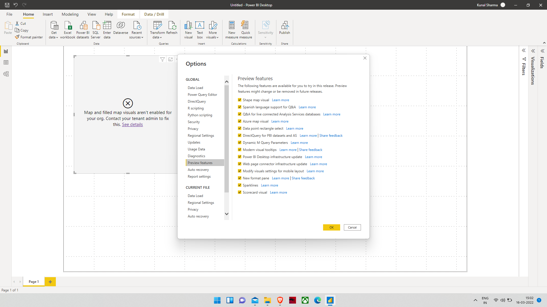Open the Data / Drill tab
The height and width of the screenshot is (307, 547).
[154, 14]
